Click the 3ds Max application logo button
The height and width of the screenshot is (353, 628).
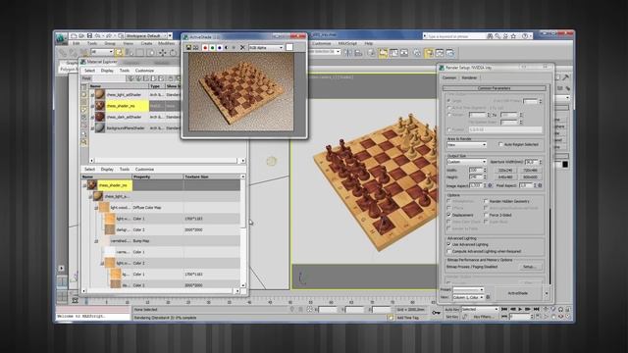(61, 38)
